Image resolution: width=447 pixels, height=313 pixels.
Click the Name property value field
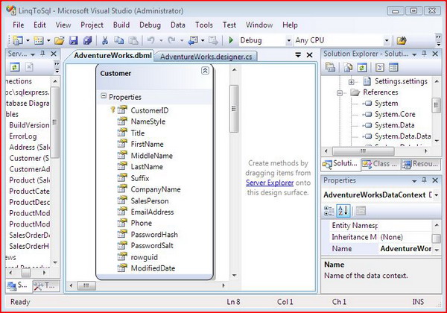click(405, 249)
